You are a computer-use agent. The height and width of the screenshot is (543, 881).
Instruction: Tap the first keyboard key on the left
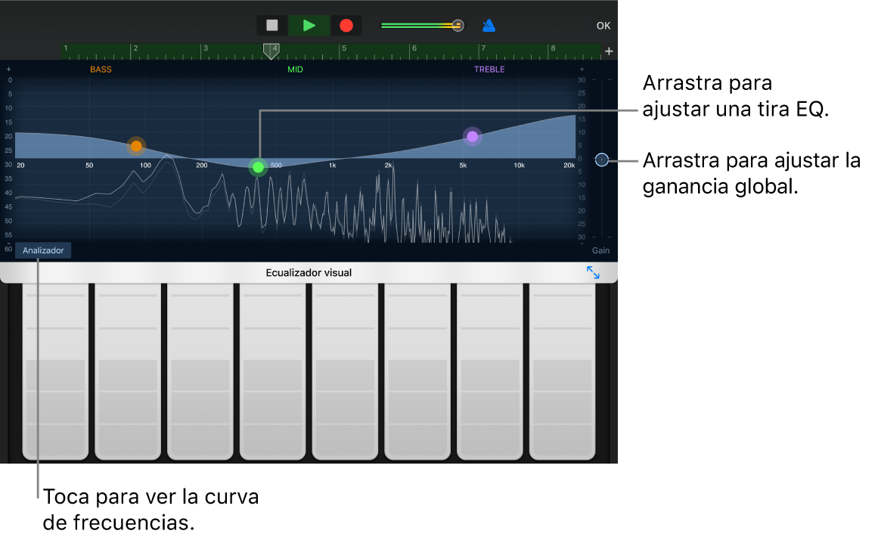pyautogui.click(x=55, y=371)
